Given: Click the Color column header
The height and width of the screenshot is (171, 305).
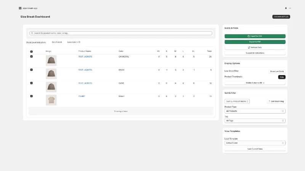Looking at the screenshot, I should click(x=121, y=51).
